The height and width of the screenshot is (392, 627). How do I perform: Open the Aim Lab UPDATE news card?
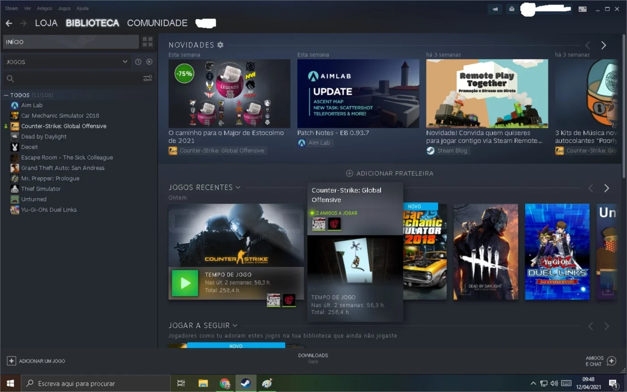[x=358, y=94]
